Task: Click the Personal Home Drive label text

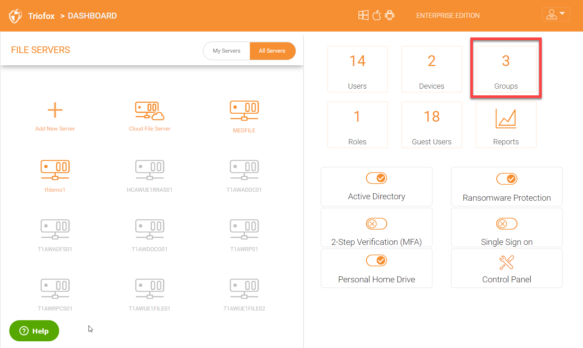Action: [377, 279]
